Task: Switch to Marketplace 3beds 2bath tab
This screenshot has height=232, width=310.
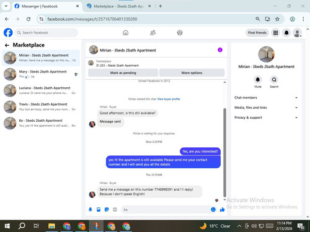Action: pos(118,6)
